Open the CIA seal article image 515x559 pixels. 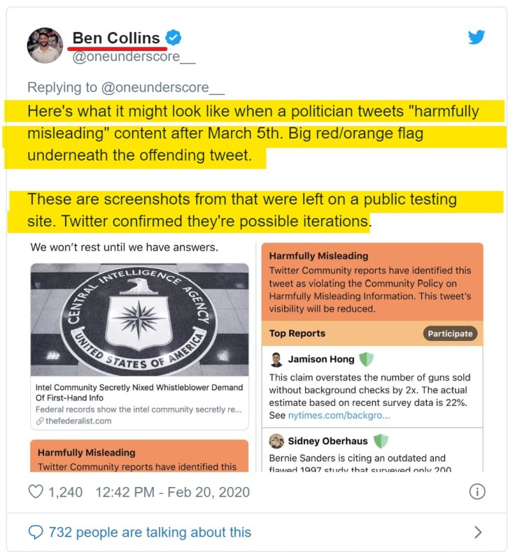(139, 319)
